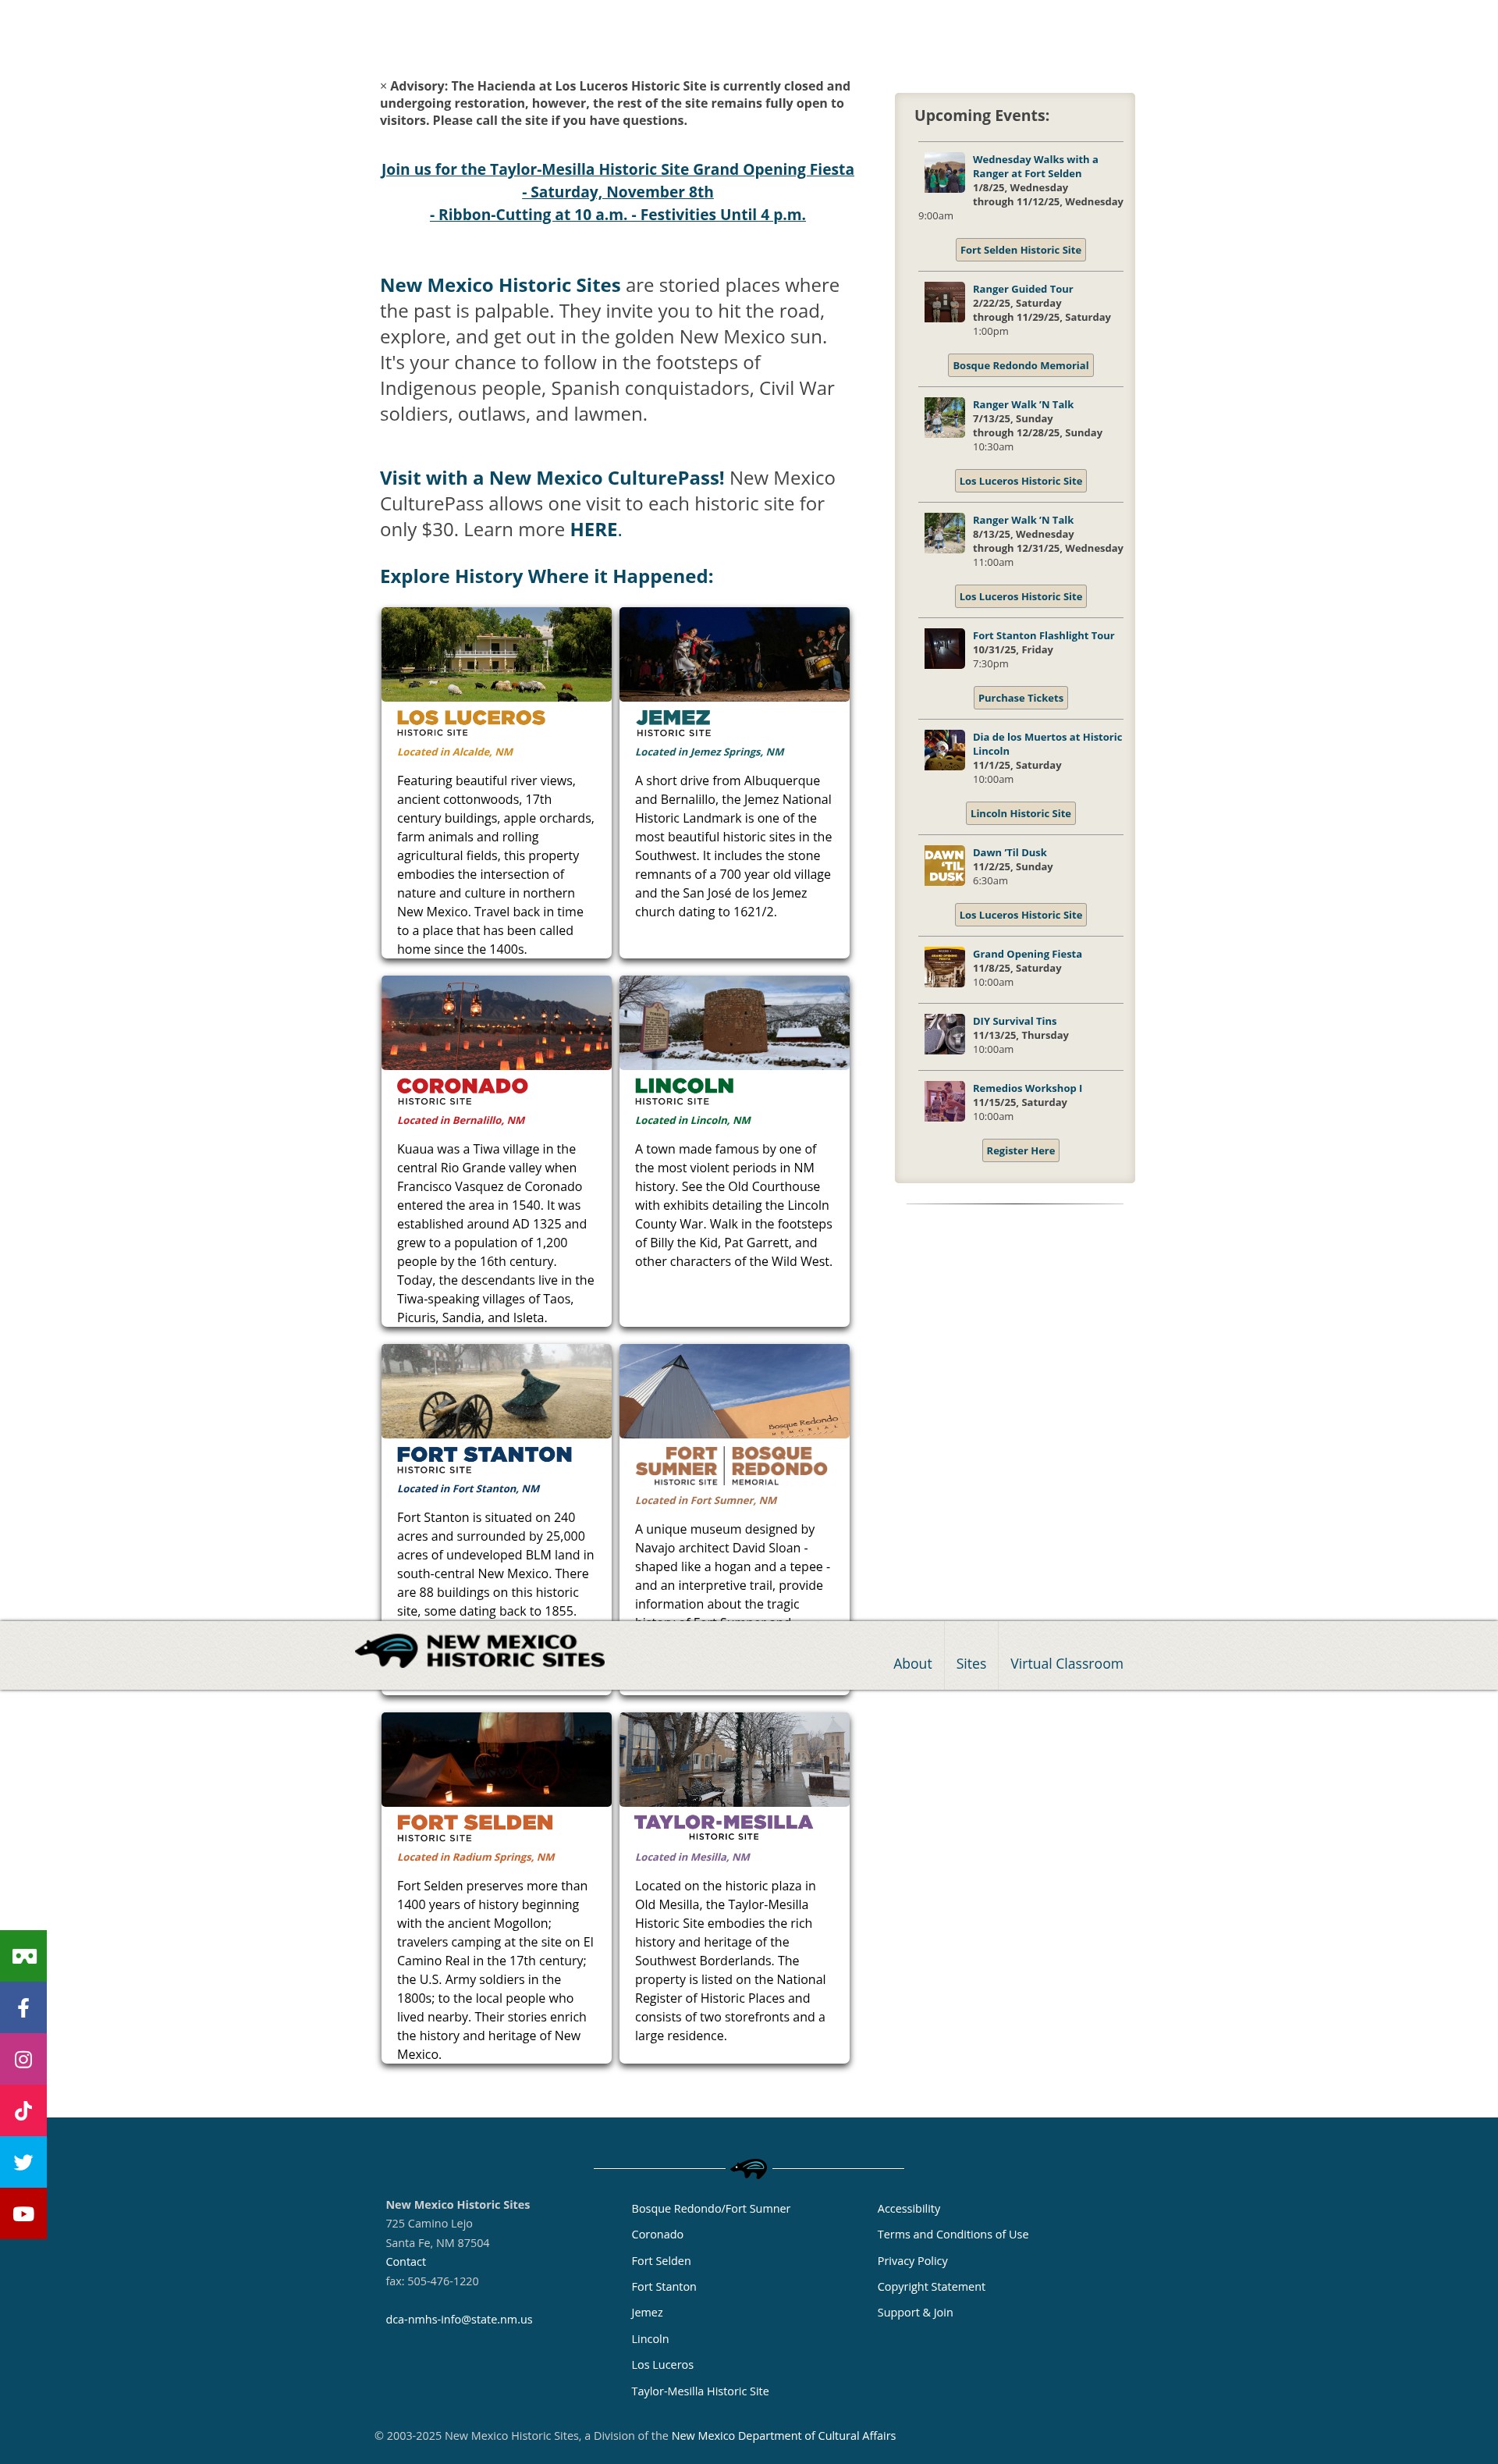Click the dca-nmhs-info email address
The height and width of the screenshot is (2464, 1498).
[x=459, y=2319]
